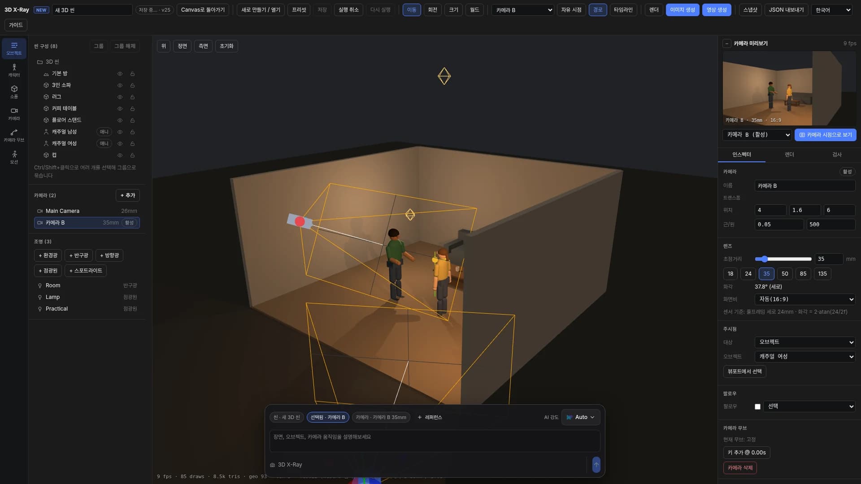Hide the 러그 object via its eye icon

pyautogui.click(x=120, y=97)
